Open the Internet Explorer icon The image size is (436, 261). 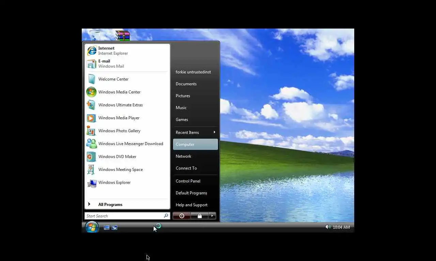[92, 51]
